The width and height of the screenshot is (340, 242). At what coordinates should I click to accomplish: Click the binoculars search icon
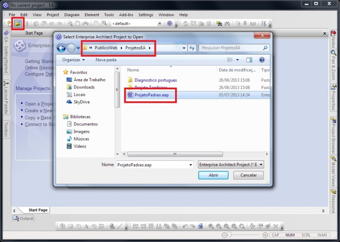[227, 23]
